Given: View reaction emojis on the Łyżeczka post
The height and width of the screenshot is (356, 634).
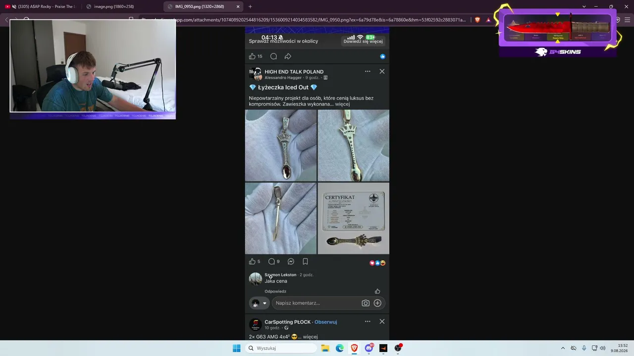Looking at the screenshot, I should pyautogui.click(x=377, y=263).
